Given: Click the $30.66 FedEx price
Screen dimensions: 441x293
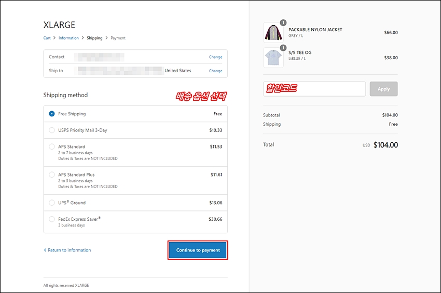Looking at the screenshot, I should coord(215,219).
